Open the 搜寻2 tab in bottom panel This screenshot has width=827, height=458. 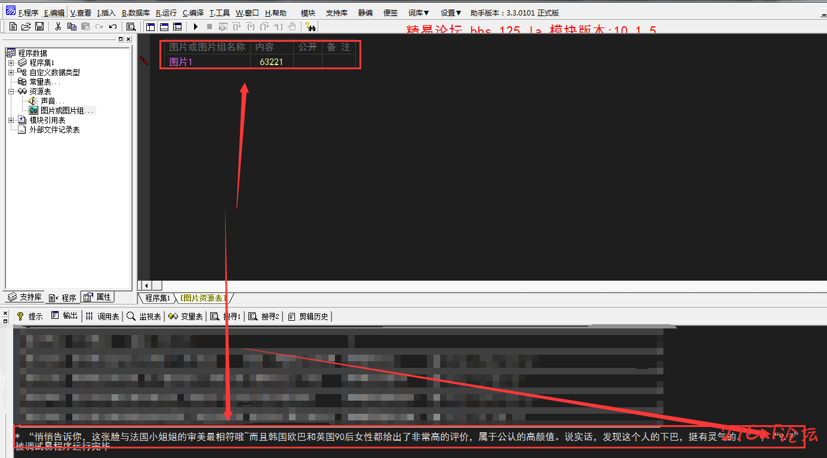[264, 316]
